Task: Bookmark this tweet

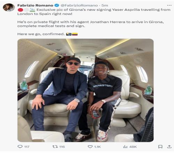Action: pos(160,147)
